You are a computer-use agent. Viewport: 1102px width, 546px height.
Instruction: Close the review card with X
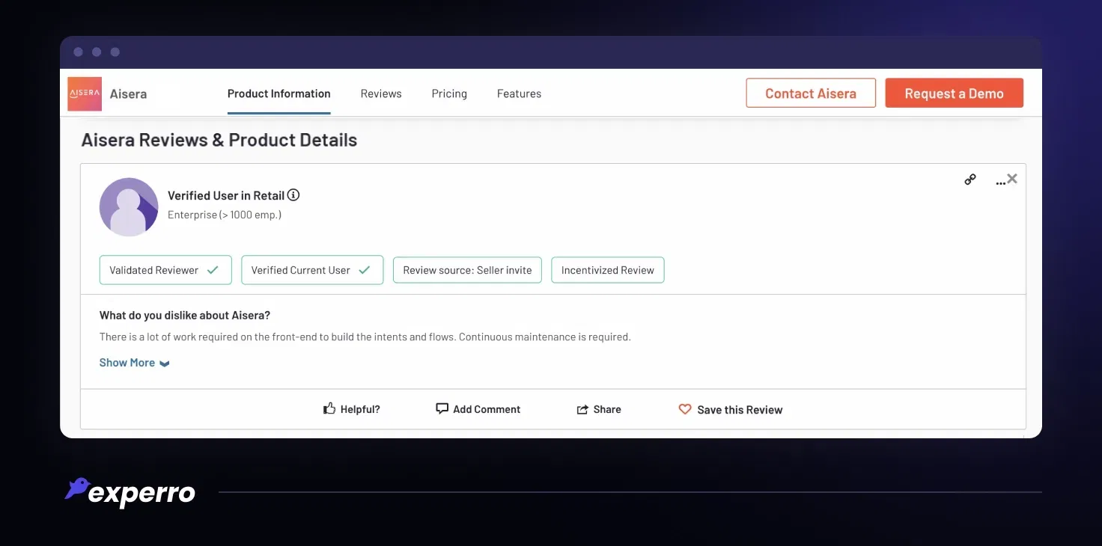coord(1012,179)
